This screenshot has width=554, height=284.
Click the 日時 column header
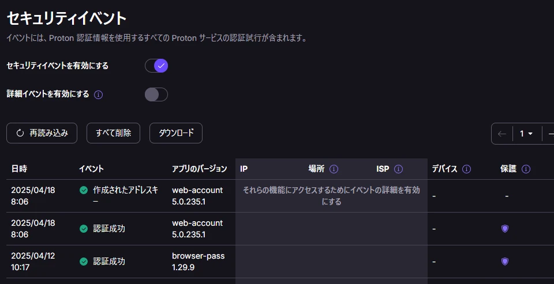(19, 169)
